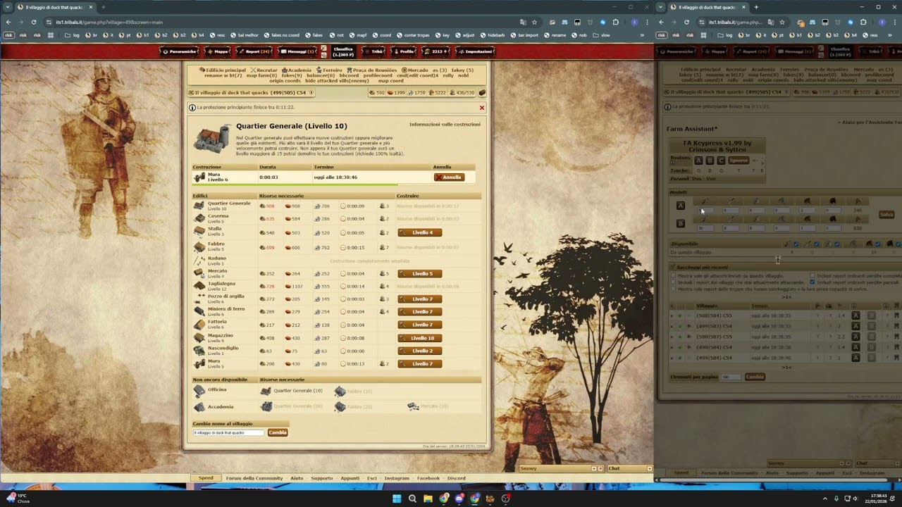Click first unit input of template A
The width and height of the screenshot is (902, 507).
pos(704,210)
